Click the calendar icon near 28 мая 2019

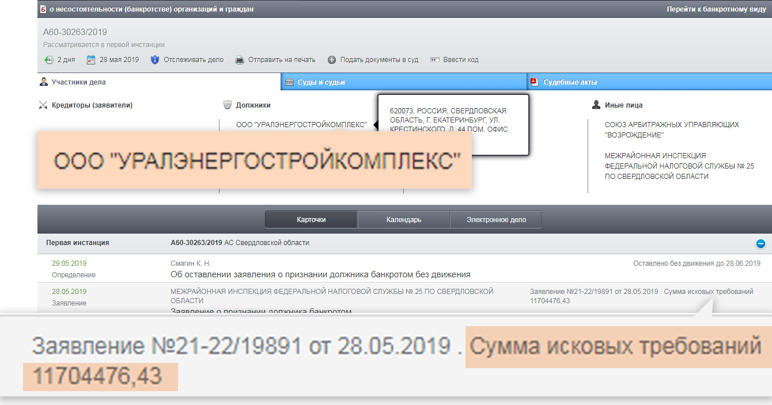point(90,60)
